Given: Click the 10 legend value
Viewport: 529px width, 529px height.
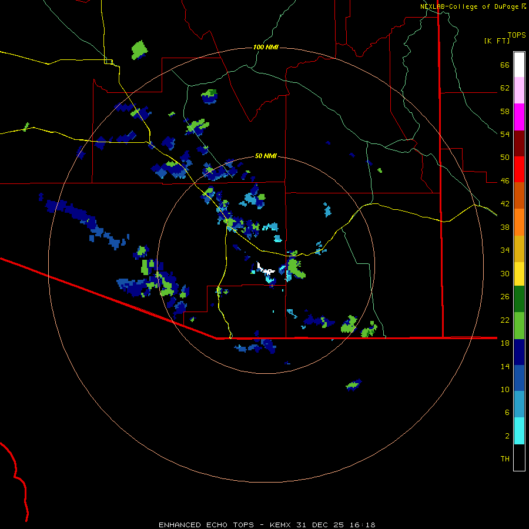Looking at the screenshot, I should point(505,390).
